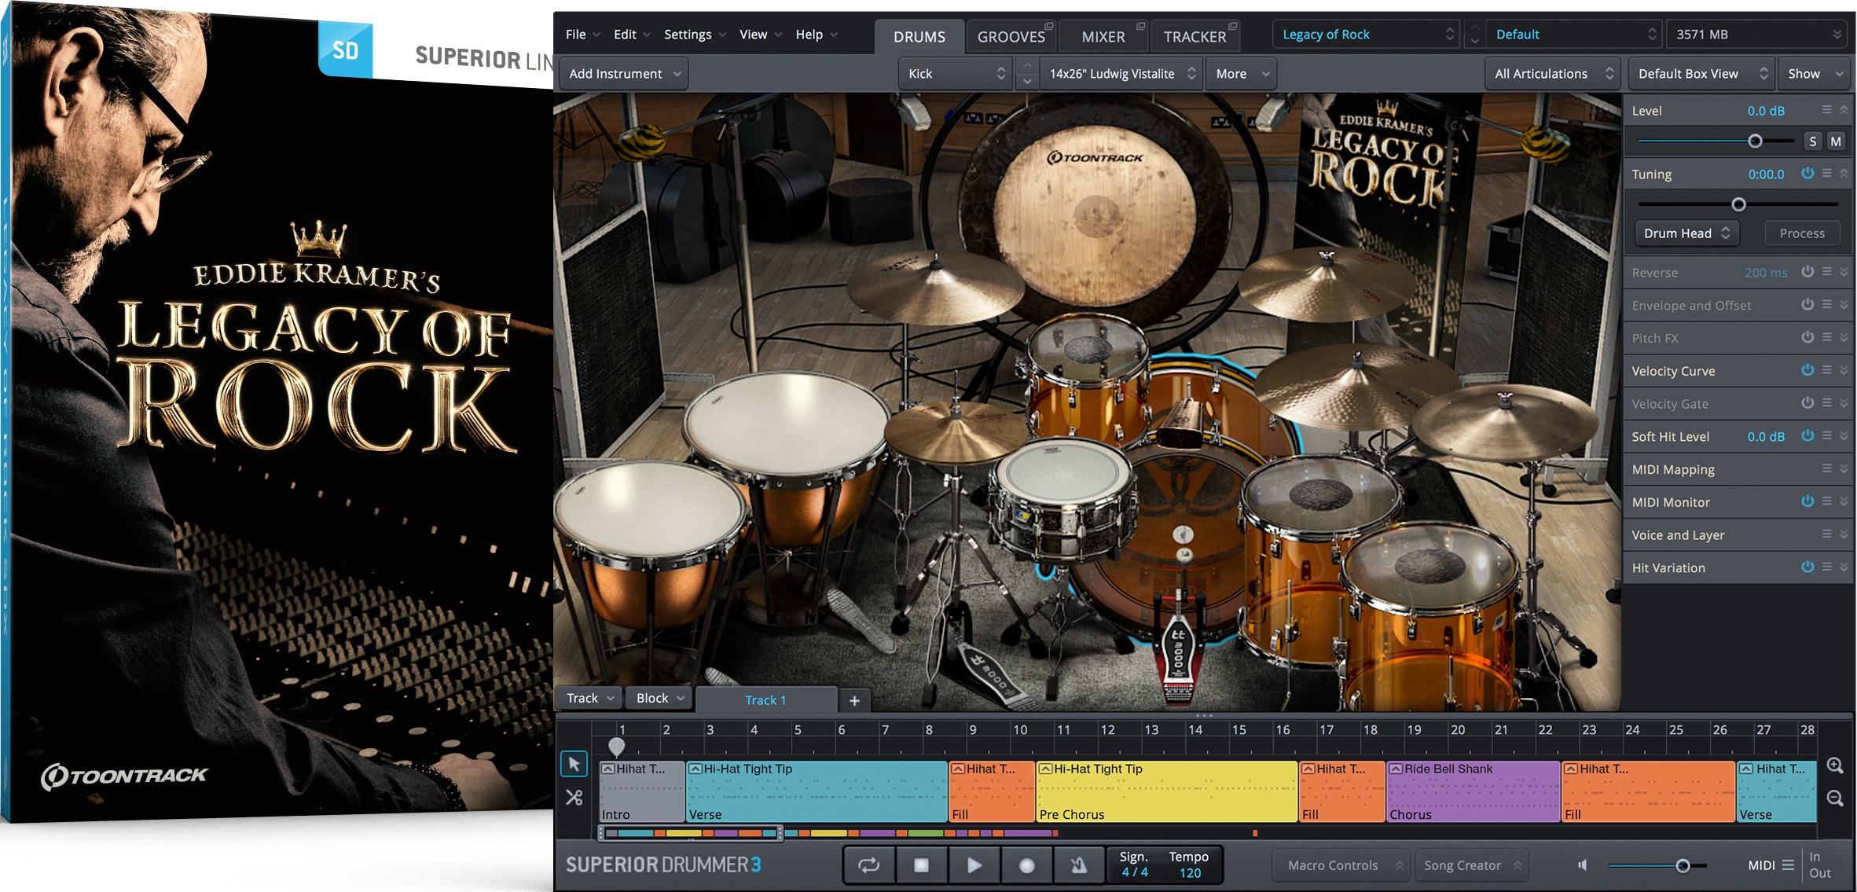Screen dimensions: 1857x892
Task: Enable Pitch FX power button
Action: (x=1807, y=337)
